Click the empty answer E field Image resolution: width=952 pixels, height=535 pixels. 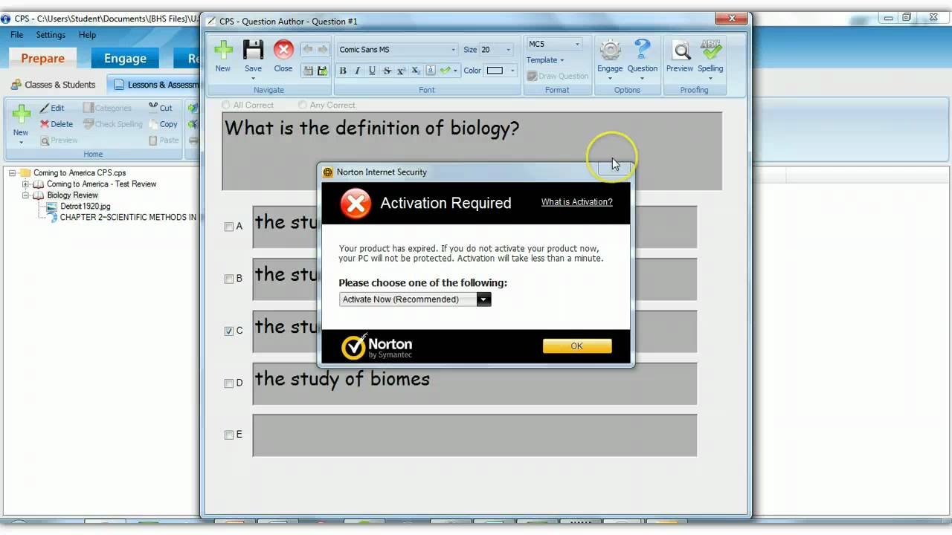point(475,435)
